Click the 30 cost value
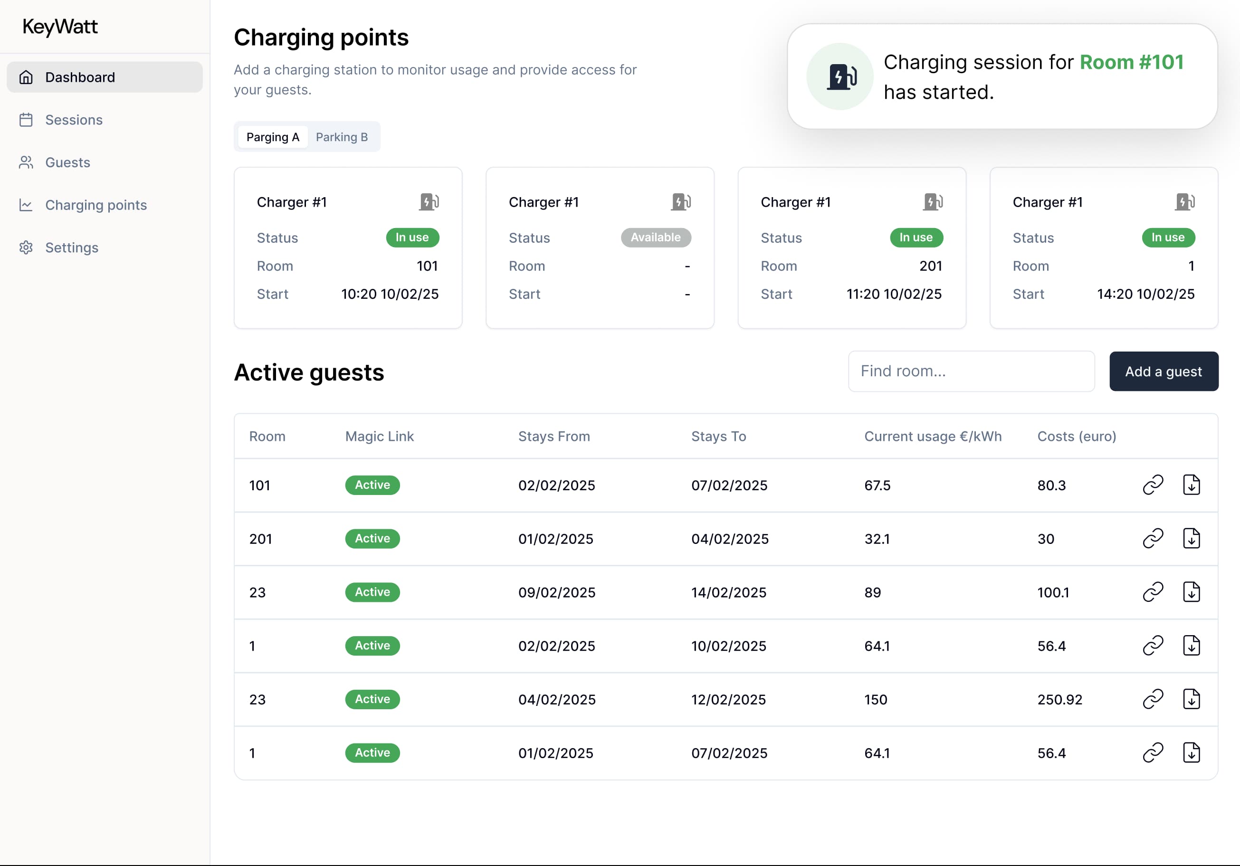The image size is (1240, 866). tap(1046, 539)
